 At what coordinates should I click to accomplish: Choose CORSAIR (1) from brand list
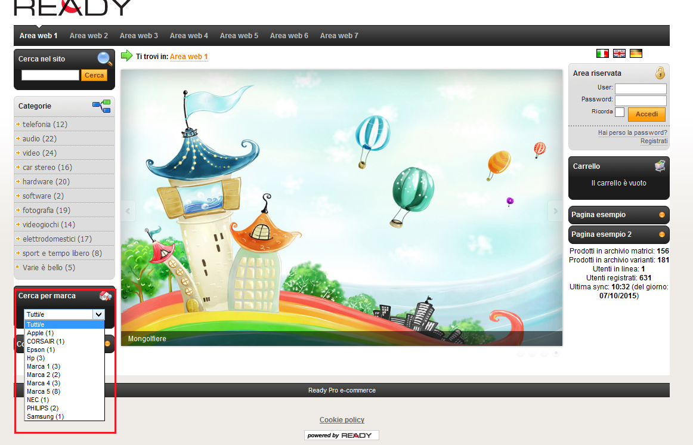click(x=64, y=342)
